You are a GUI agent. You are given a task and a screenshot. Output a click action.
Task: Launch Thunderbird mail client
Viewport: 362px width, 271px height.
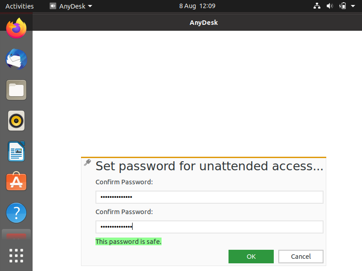[16, 59]
